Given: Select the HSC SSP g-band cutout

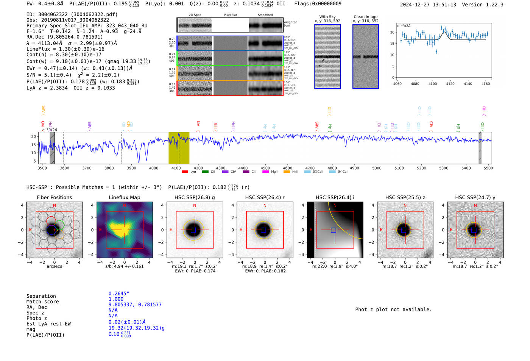Looking at the screenshot, I should [x=195, y=230].
